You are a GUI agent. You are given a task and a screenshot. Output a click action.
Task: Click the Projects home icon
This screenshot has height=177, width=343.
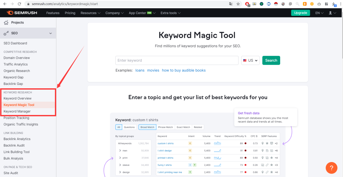pyautogui.click(x=6, y=22)
